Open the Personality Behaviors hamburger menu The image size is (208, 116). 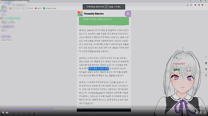pyautogui.click(x=128, y=14)
